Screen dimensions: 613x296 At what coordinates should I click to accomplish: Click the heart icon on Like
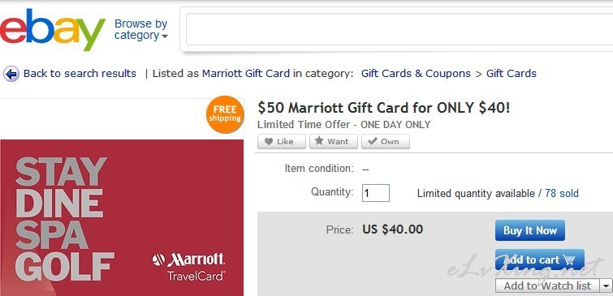[x=269, y=141]
